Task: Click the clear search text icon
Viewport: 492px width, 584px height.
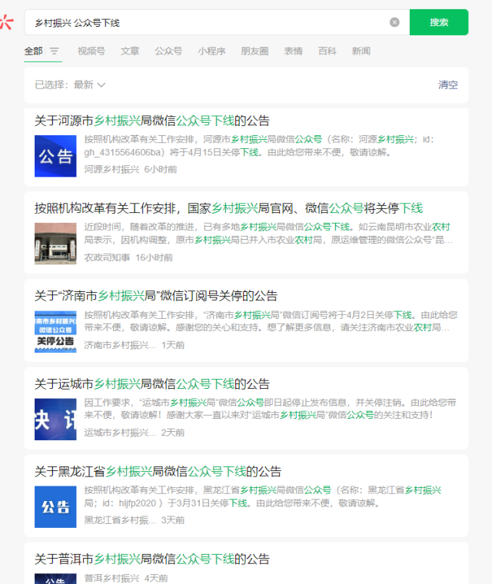Action: coord(394,22)
